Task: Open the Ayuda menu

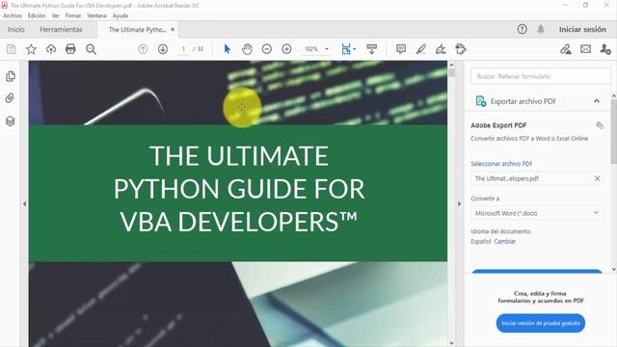Action: tap(121, 15)
